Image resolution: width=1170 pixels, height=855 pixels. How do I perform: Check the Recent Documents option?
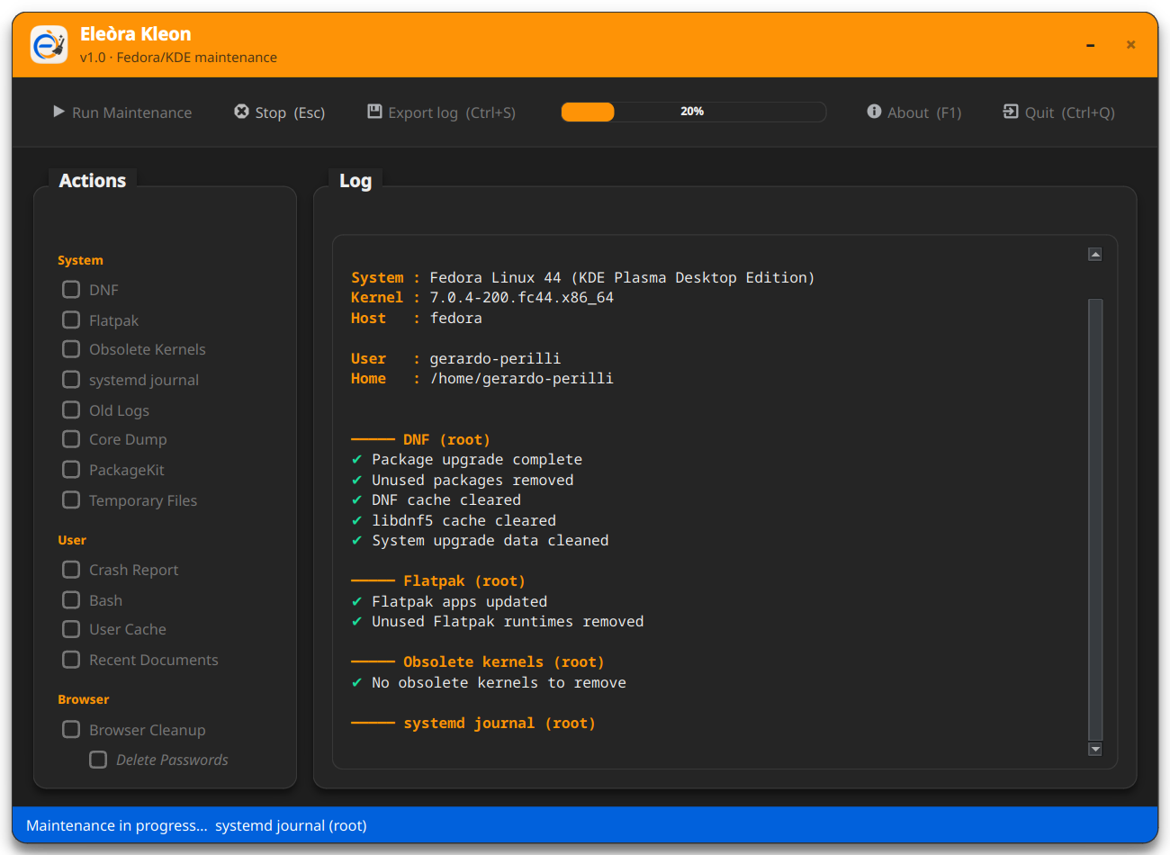tap(71, 660)
